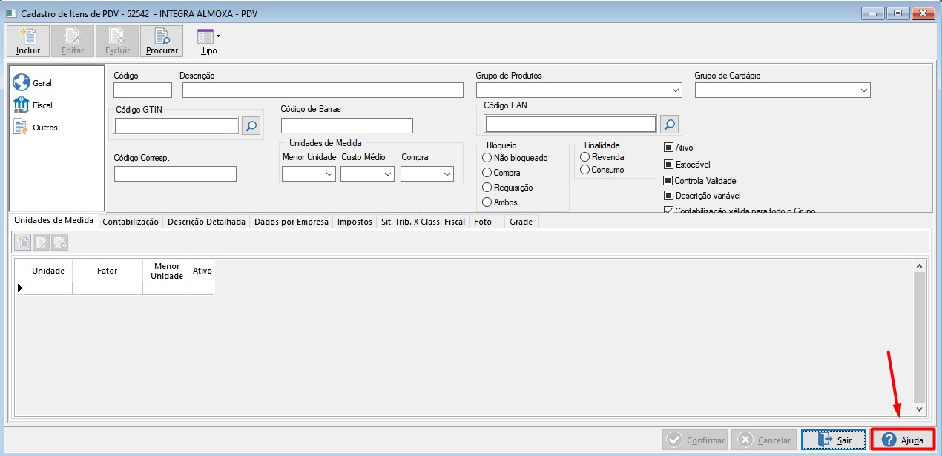The height and width of the screenshot is (456, 942).
Task: Switch to the Dados por Empresa tab
Action: click(x=292, y=222)
